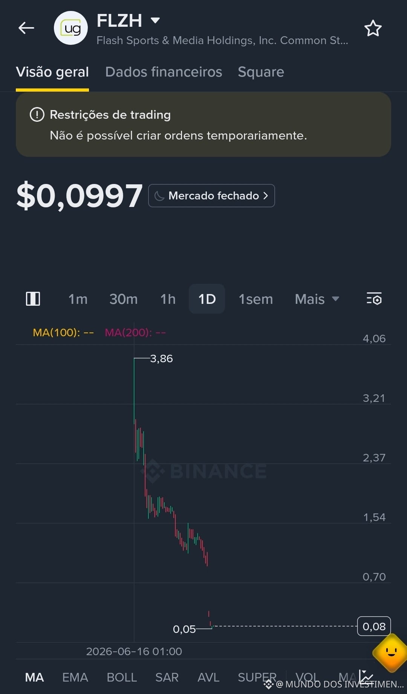Expand the FLZH ticker dropdown arrow
Image resolution: width=407 pixels, height=694 pixels.
155,20
